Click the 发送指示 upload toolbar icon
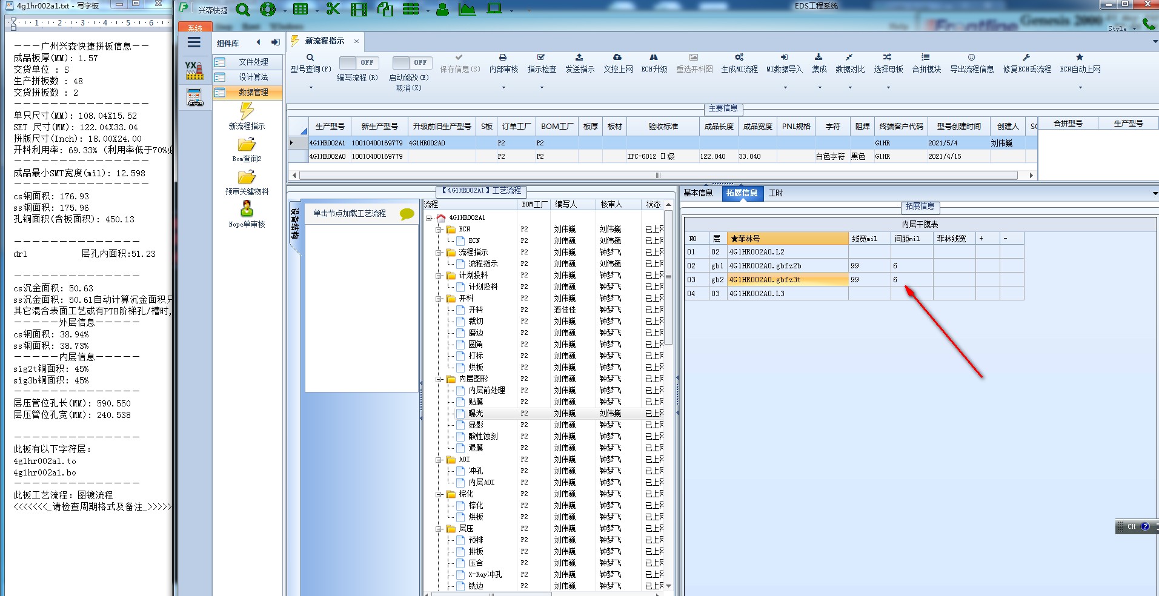The image size is (1159, 596). (x=579, y=58)
